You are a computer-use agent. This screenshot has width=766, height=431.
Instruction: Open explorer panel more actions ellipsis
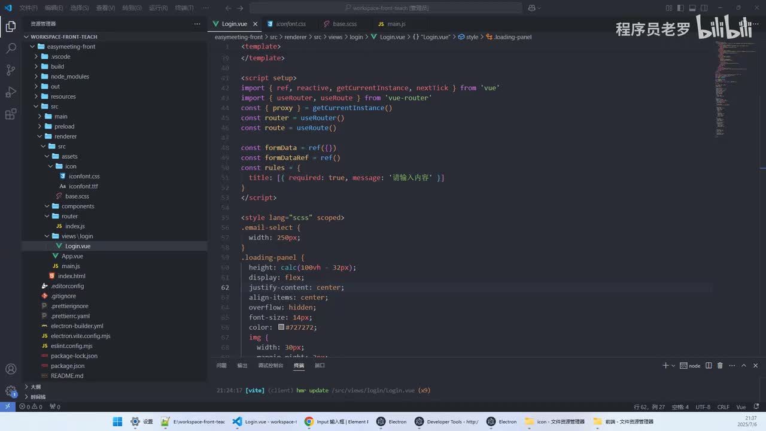197,24
